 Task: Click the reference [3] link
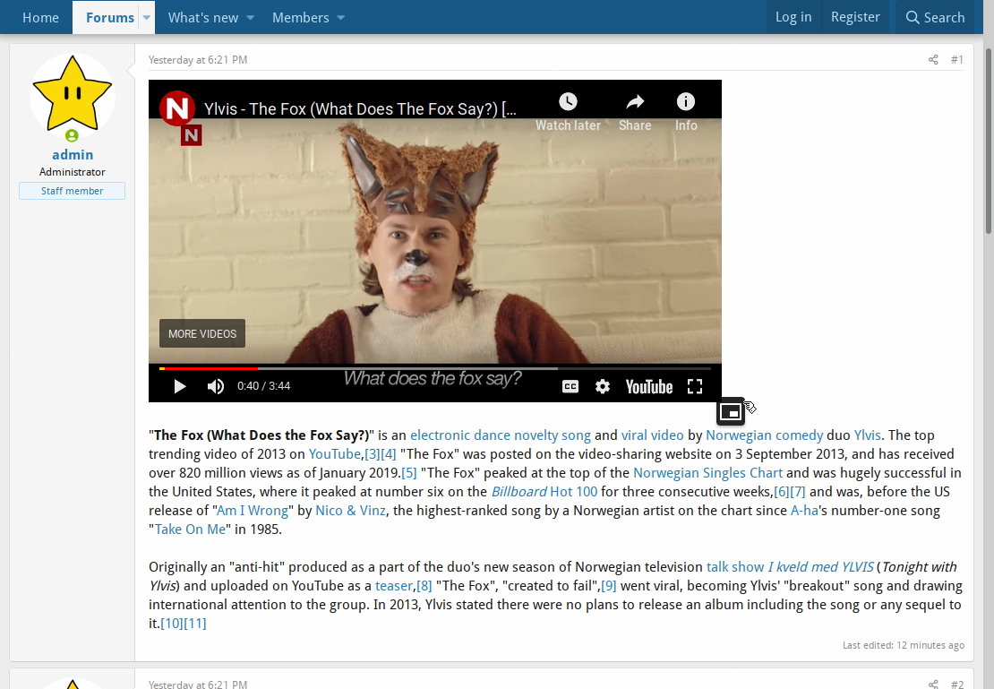pyautogui.click(x=373, y=454)
